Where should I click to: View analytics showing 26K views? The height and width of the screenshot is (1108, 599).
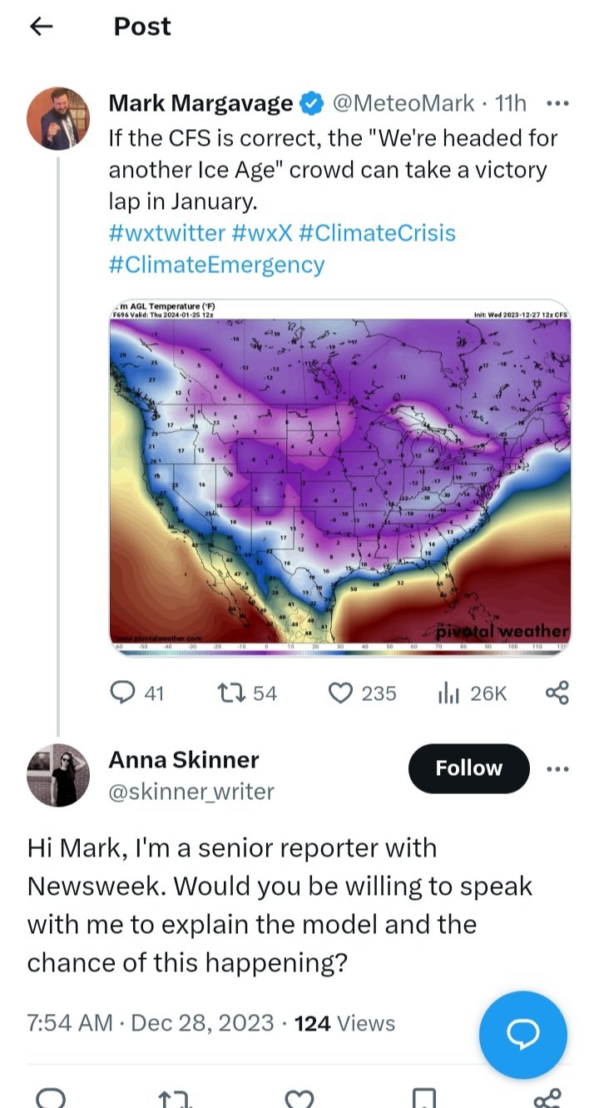pos(473,693)
